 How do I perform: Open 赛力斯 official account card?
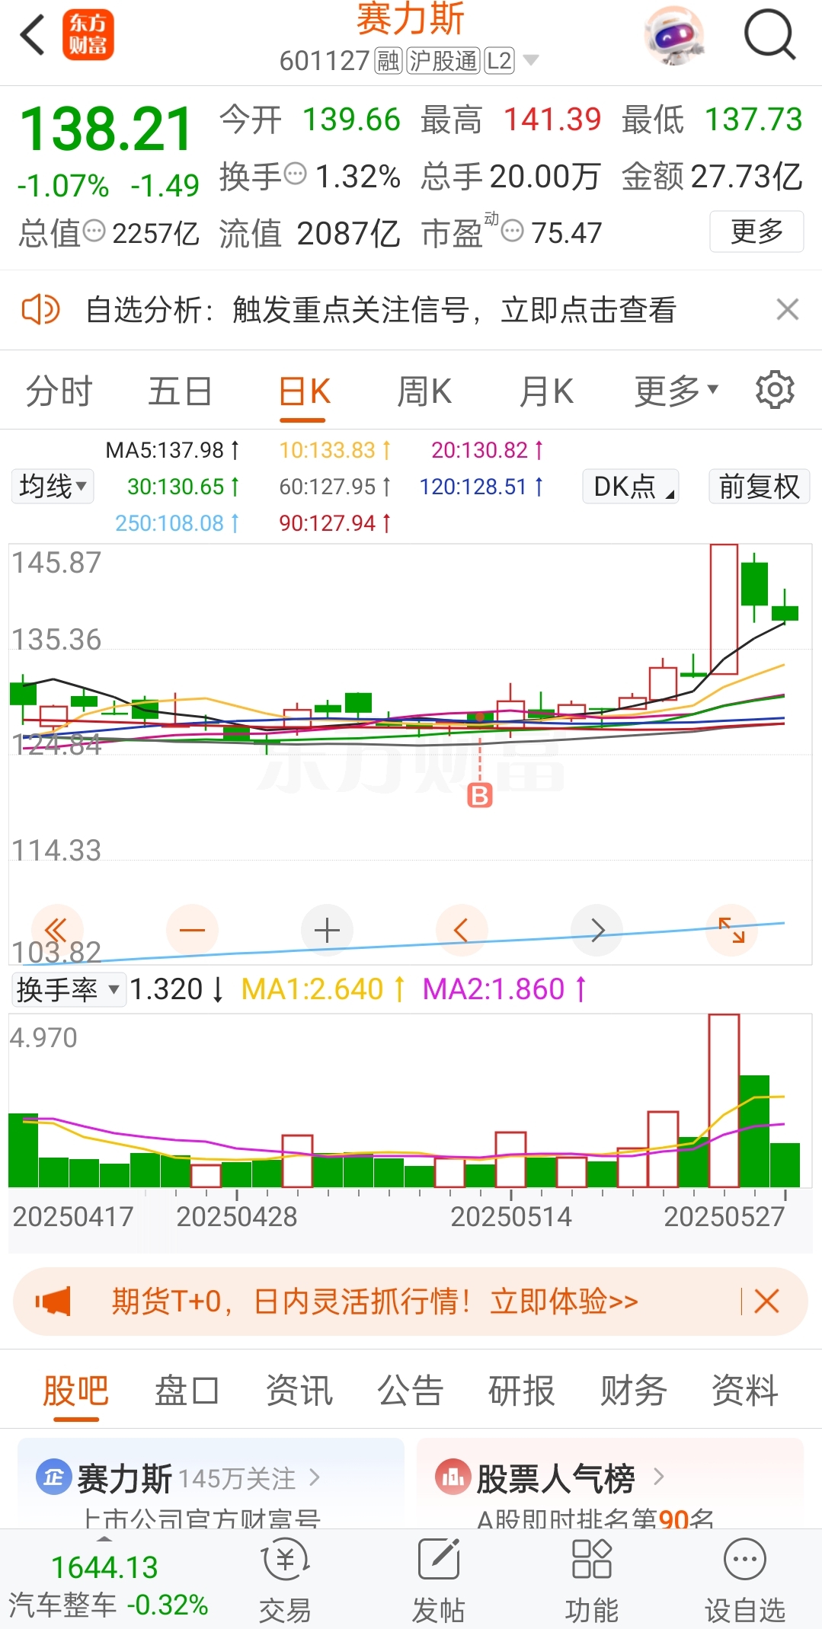[211, 1484]
